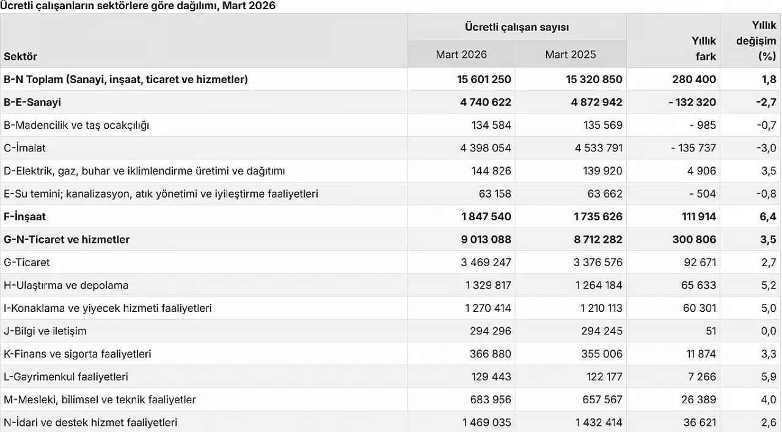The width and height of the screenshot is (782, 432).
Task: Select the difference 300 806
Action: (695, 240)
